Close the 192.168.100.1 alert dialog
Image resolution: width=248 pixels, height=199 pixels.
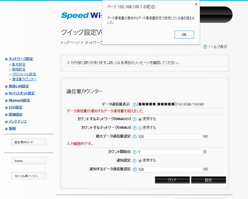click(x=196, y=4)
